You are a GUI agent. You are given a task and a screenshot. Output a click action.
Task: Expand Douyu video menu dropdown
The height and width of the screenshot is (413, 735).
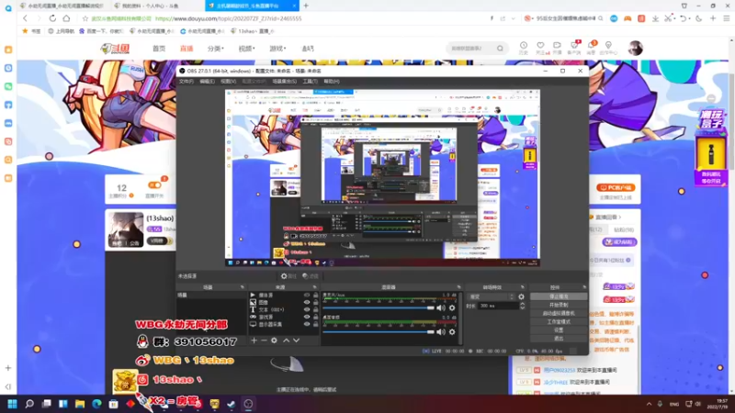pos(246,49)
